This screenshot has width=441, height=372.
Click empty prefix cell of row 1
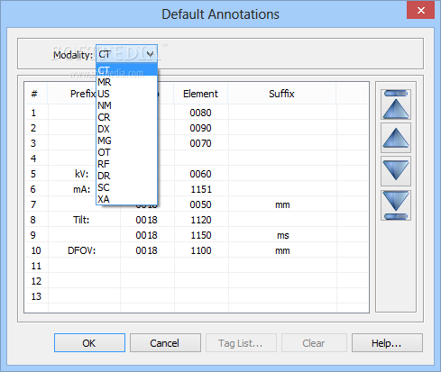pos(72,113)
